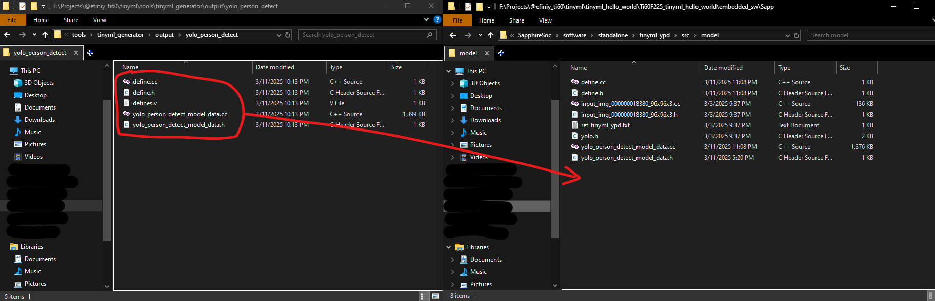Image resolution: width=935 pixels, height=301 pixels.
Task: Navigate to tinyml_ypd folder via the breadcrumb
Action: tap(654, 35)
